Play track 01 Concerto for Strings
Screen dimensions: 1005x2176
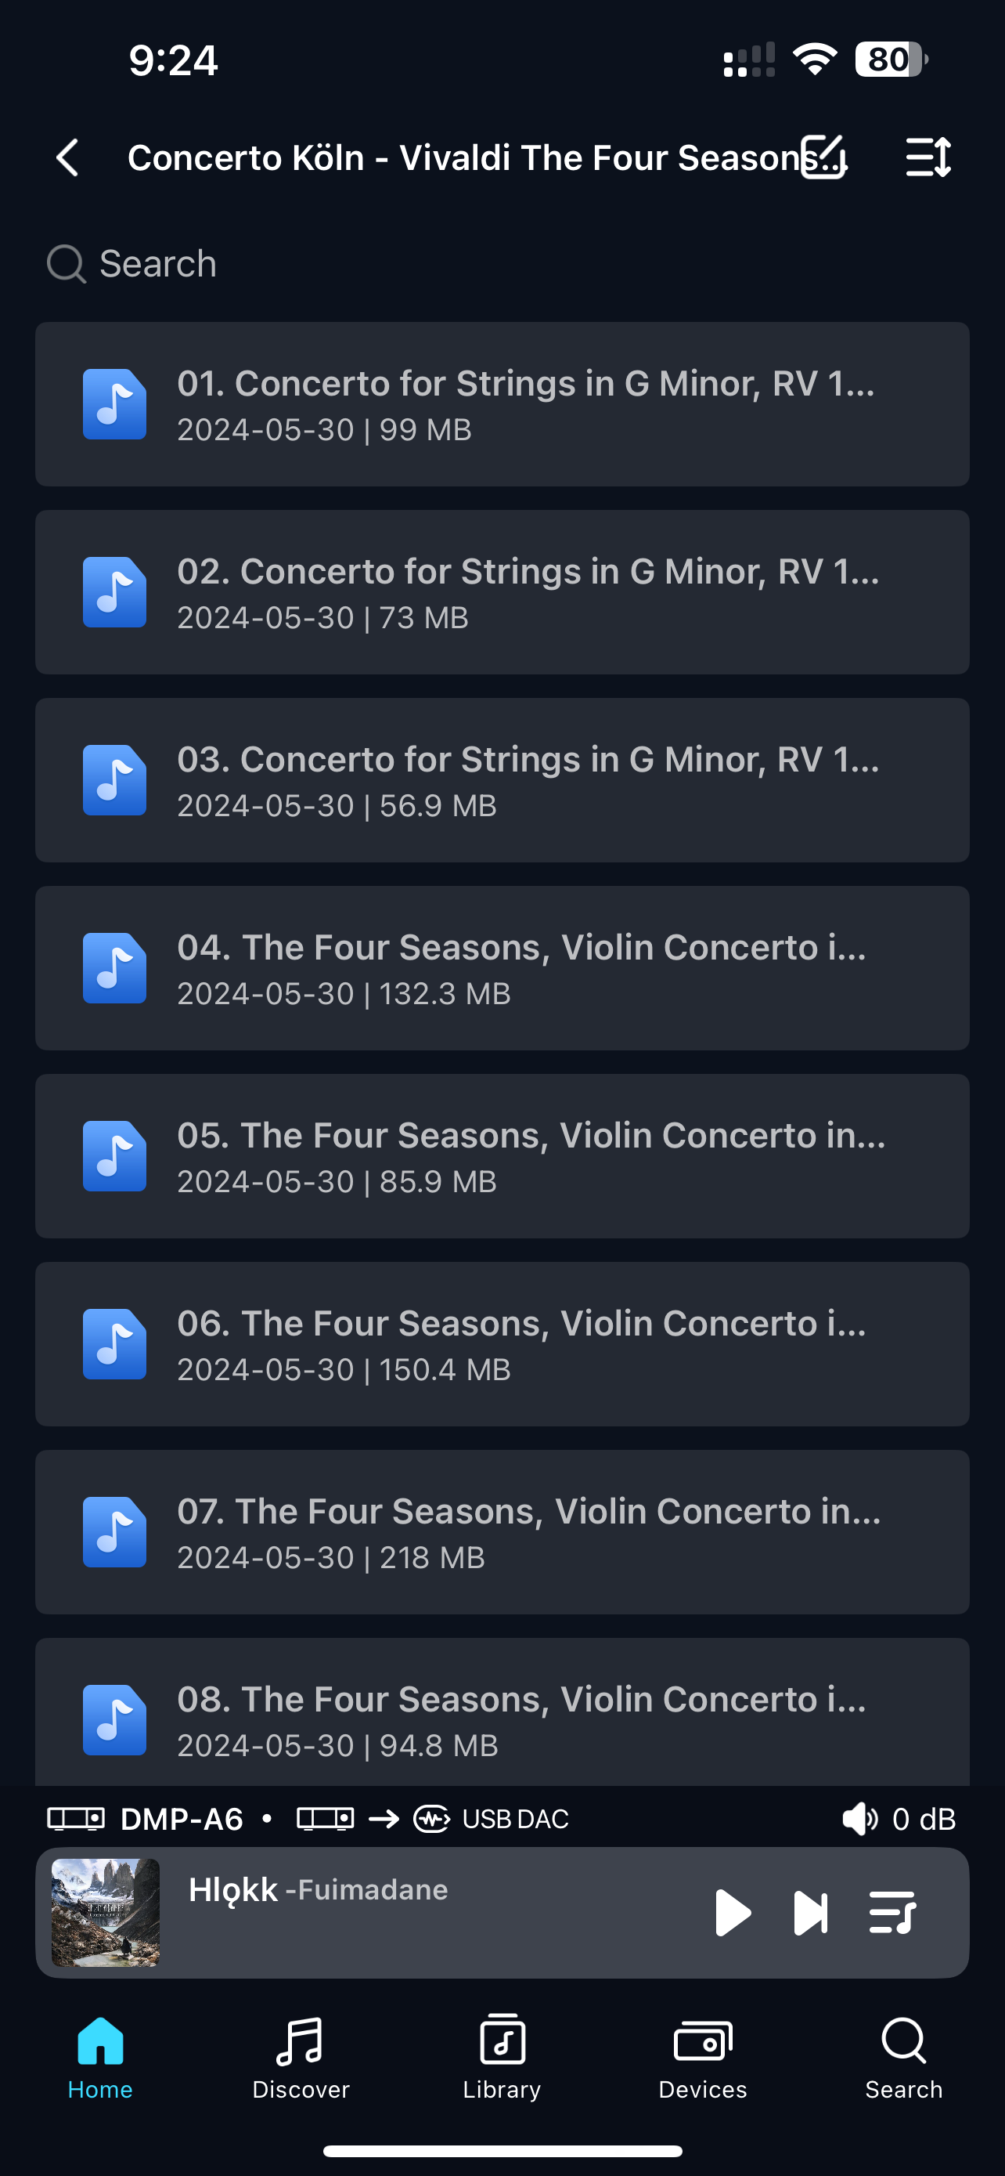[525, 403]
